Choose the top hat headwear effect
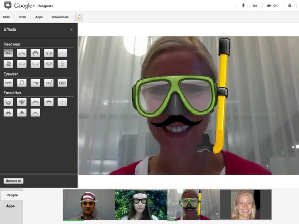Image resolution: width=299 pixels, height=224 pixels. 8,64
